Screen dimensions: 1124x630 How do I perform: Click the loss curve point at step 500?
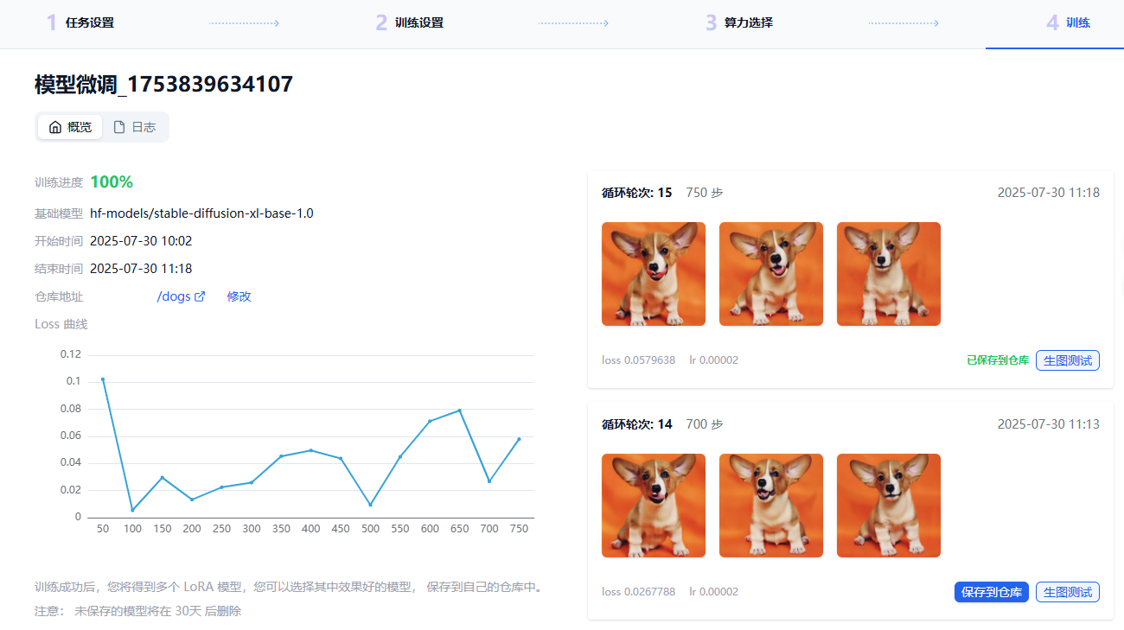(x=370, y=505)
